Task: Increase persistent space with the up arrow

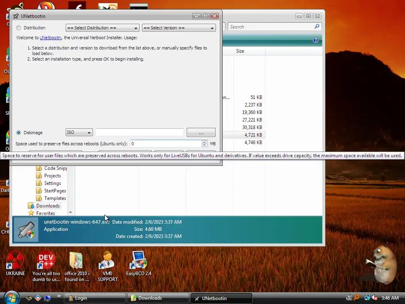Action: pyautogui.click(x=204, y=142)
